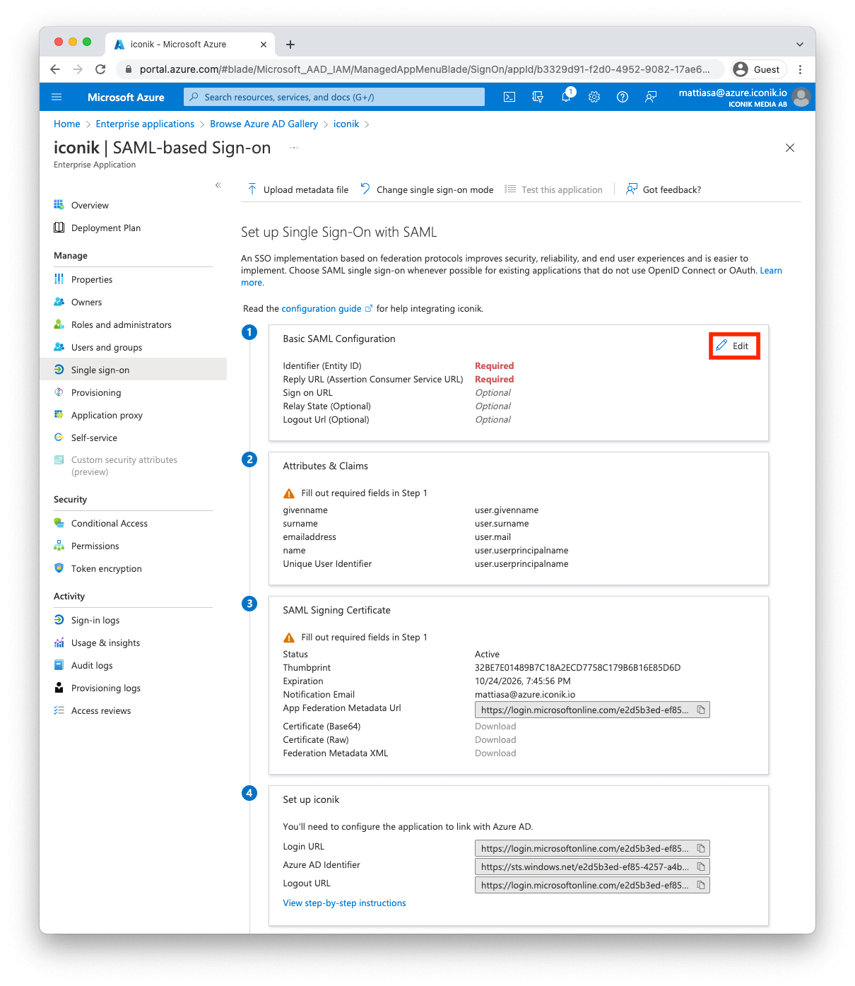The width and height of the screenshot is (855, 986).
Task: View step-by-step instructions for iconik
Action: coord(344,903)
